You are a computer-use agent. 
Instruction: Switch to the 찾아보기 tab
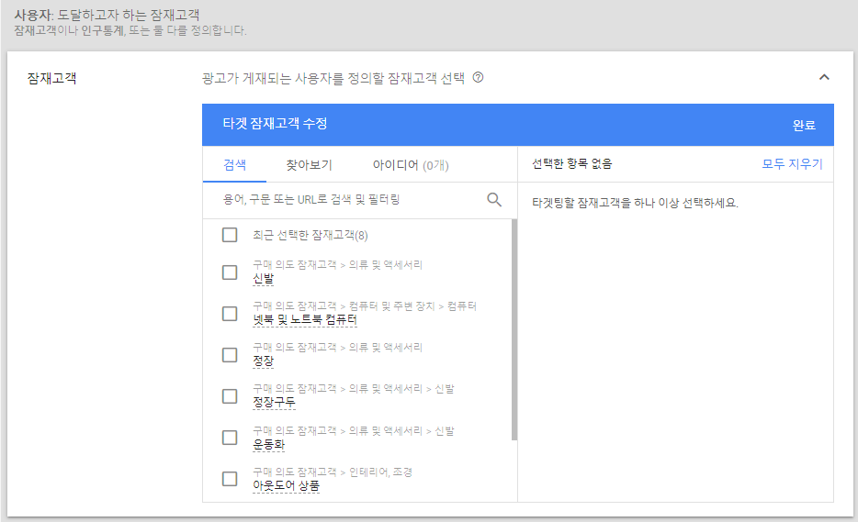(x=310, y=164)
